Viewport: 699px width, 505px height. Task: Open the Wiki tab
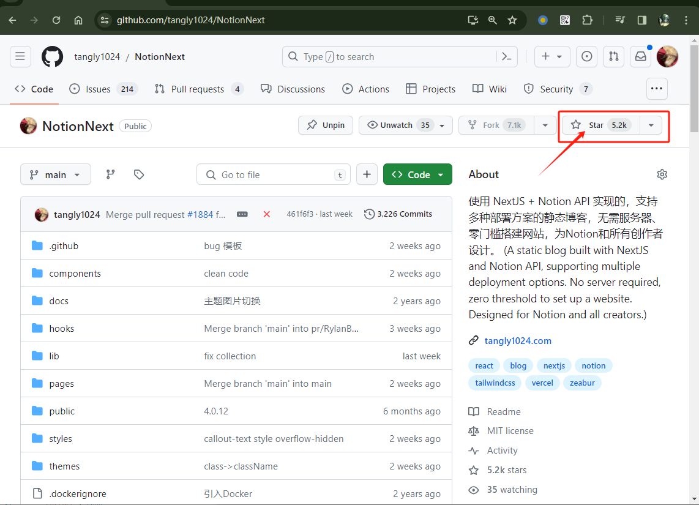pyautogui.click(x=490, y=89)
